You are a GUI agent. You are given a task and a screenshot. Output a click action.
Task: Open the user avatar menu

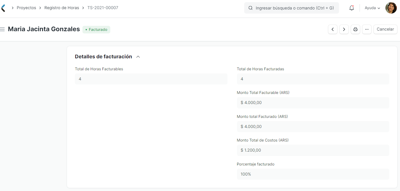coord(391,8)
